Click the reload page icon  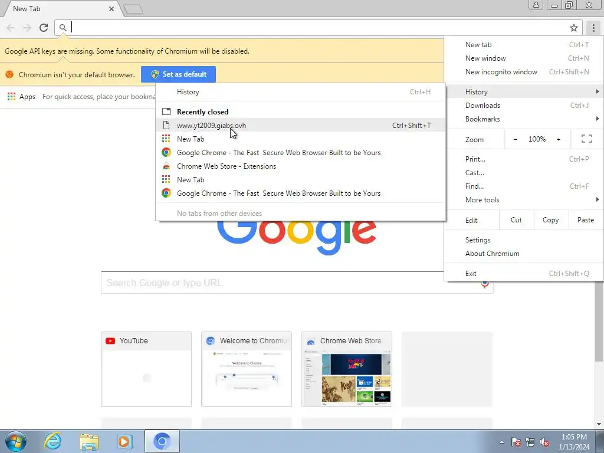(44, 28)
